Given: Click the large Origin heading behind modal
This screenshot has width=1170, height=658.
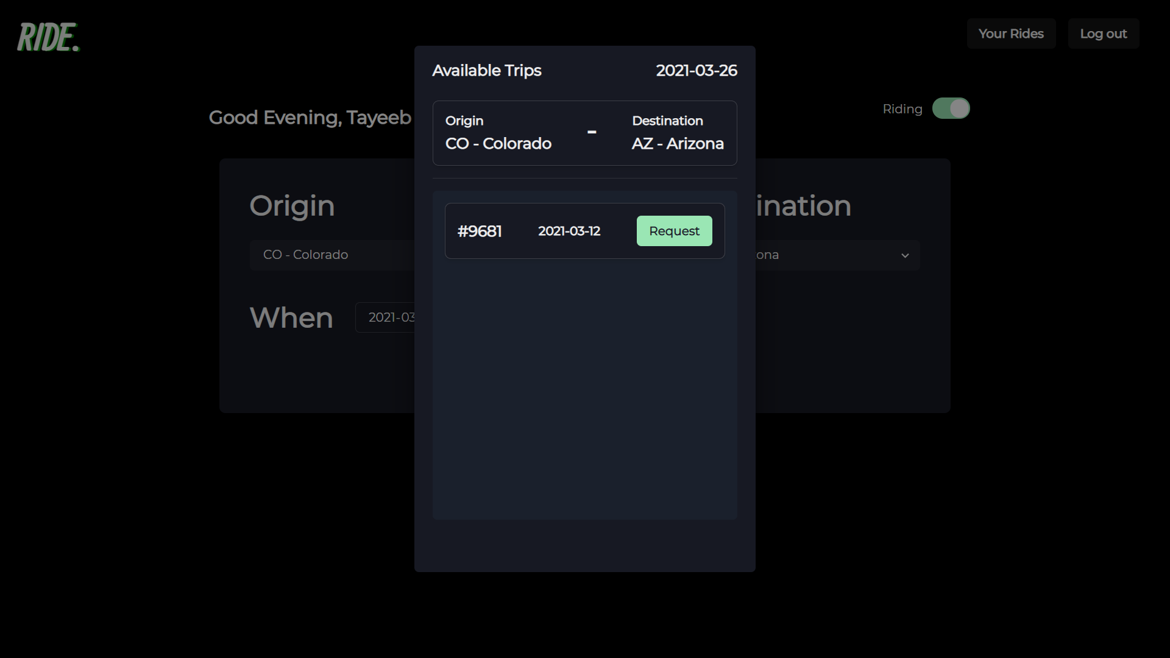Looking at the screenshot, I should pyautogui.click(x=292, y=206).
